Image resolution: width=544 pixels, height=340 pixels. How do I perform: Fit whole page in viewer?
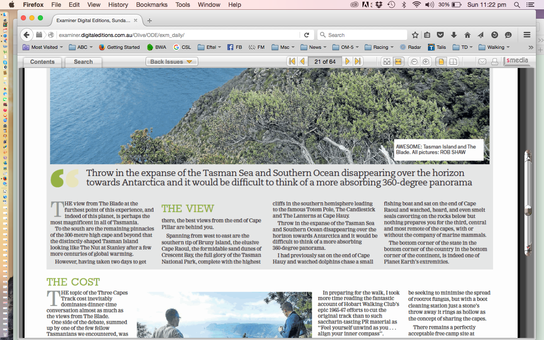pyautogui.click(x=387, y=62)
